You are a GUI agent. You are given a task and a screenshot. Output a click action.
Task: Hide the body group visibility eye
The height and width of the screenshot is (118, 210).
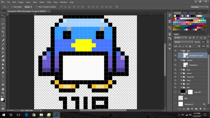click(x=175, y=80)
